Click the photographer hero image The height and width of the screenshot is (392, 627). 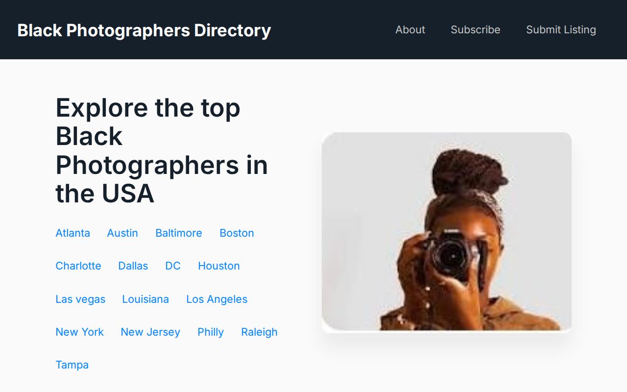[x=446, y=232]
